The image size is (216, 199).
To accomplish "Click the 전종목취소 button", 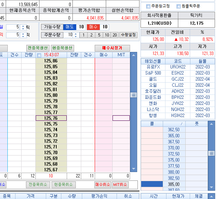I will pos(38,184).
